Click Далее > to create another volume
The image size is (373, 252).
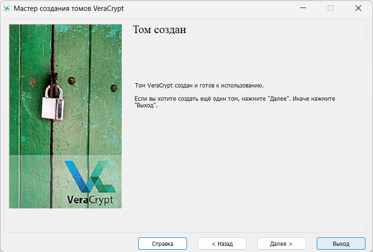(x=281, y=243)
